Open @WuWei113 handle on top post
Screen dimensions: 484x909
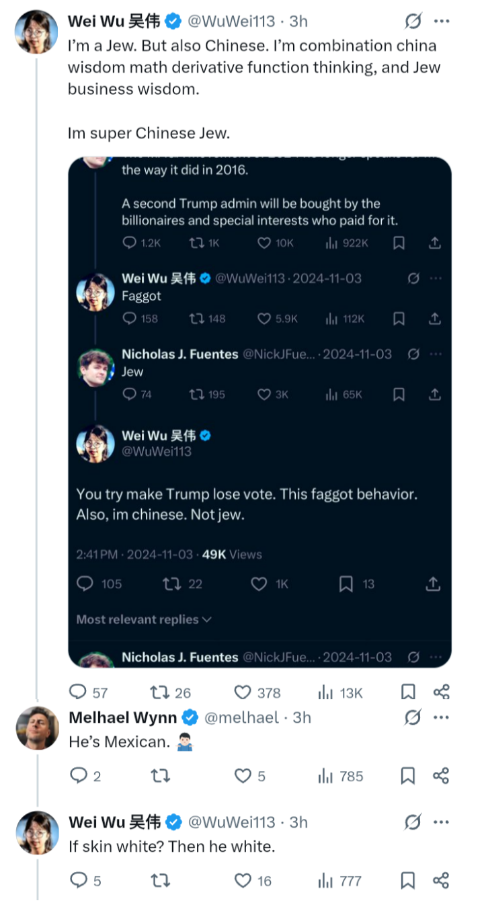[x=231, y=22]
